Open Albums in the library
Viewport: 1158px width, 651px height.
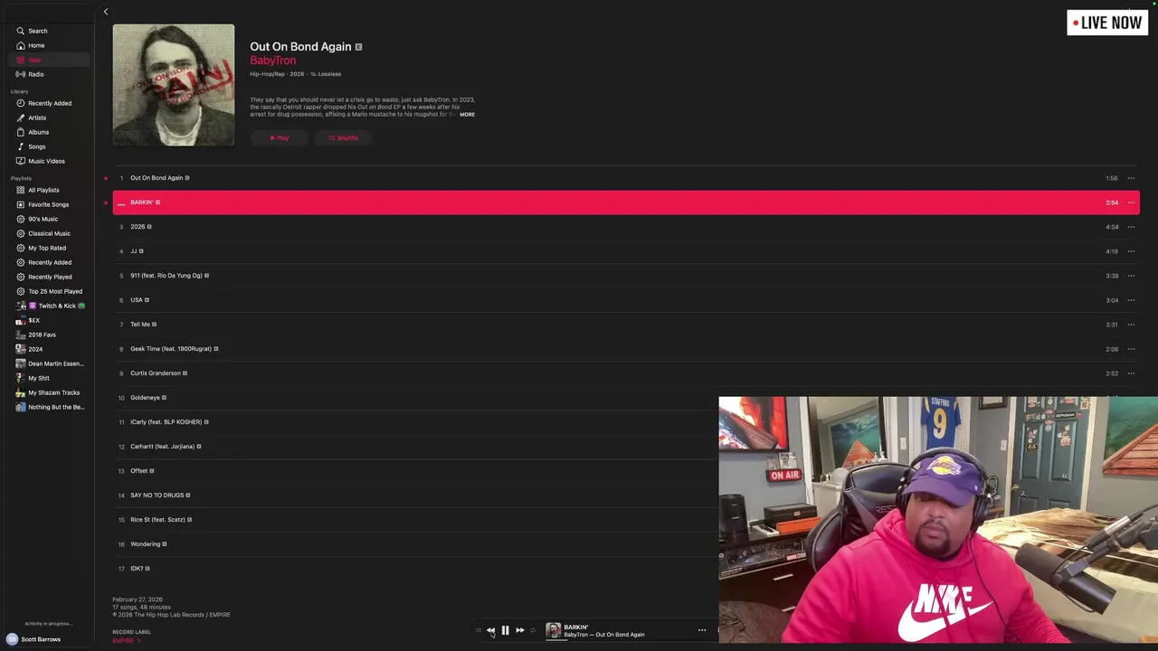click(x=49, y=132)
